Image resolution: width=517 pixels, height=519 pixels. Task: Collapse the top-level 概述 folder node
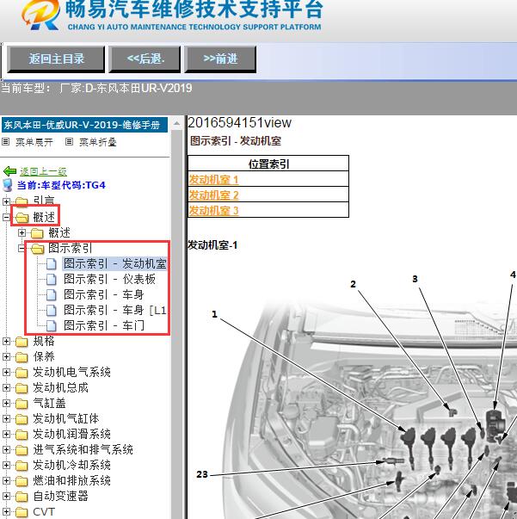pos(6,217)
